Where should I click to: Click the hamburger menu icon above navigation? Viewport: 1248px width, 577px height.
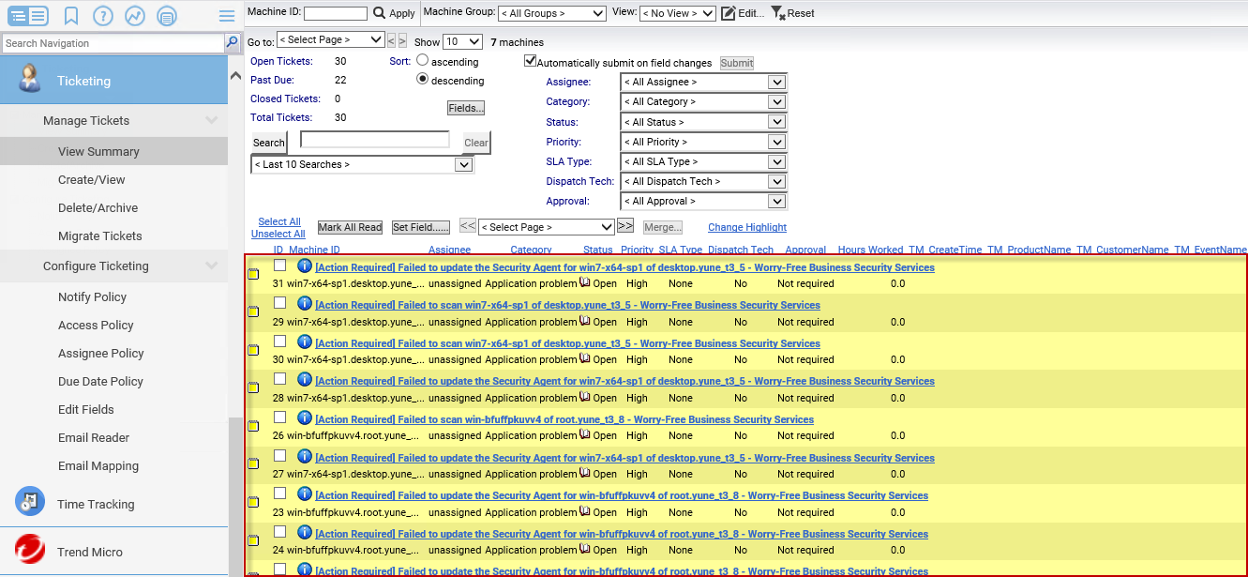[226, 16]
